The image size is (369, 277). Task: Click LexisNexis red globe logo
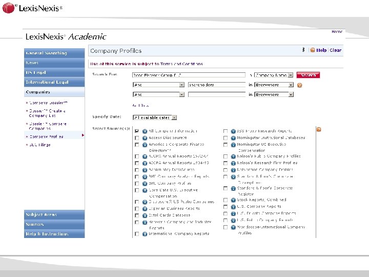(x=9, y=8)
